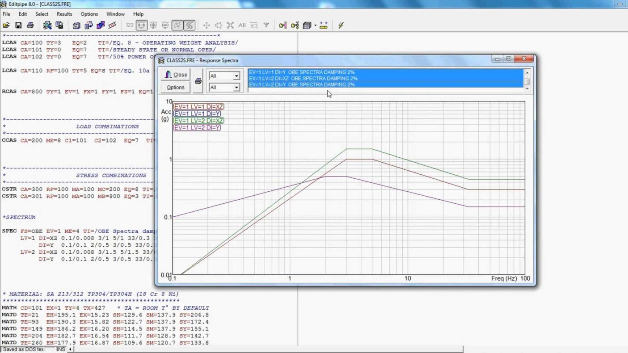Click the funnel filter toolbar icon

coord(266,25)
